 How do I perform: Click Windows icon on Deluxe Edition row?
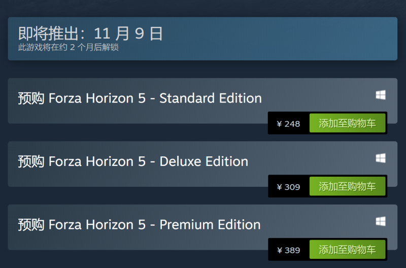(381, 158)
